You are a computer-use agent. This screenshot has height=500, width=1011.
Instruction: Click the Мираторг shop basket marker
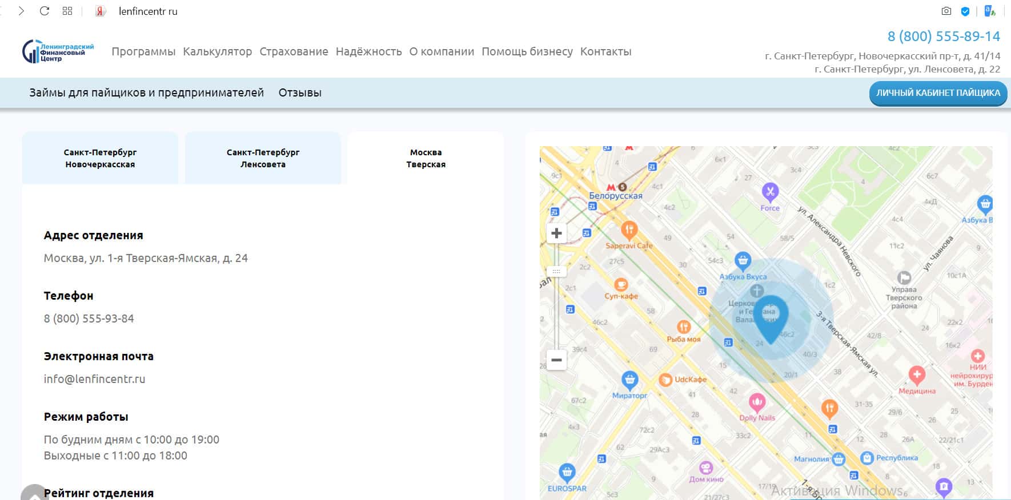click(x=629, y=380)
